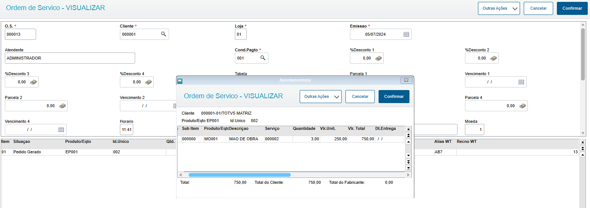Viewport: 590px width, 208px height.
Task: Select EP001 cell in main items grid
Action: 88,152
